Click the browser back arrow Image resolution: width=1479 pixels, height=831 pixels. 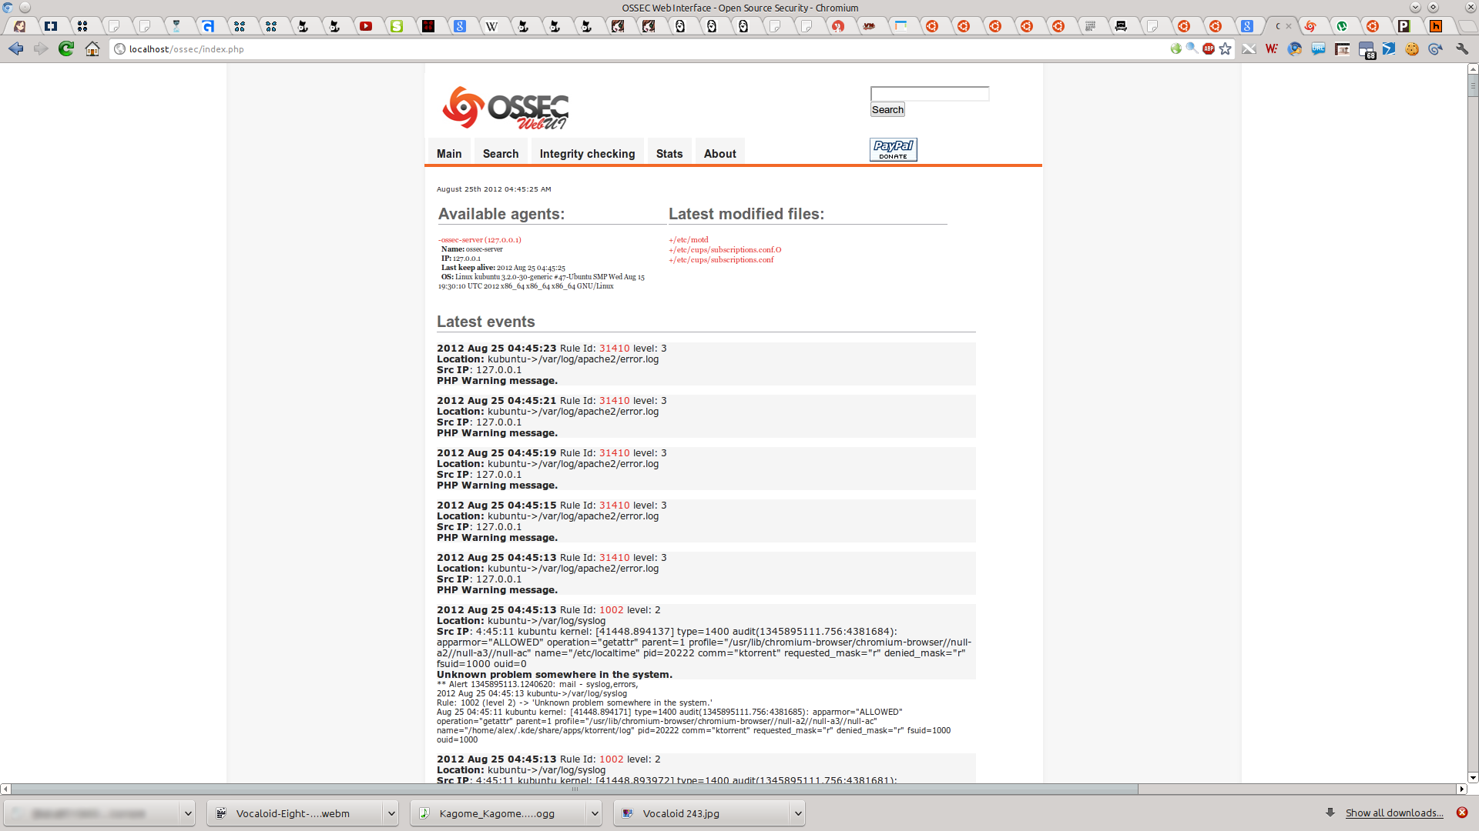[16, 48]
